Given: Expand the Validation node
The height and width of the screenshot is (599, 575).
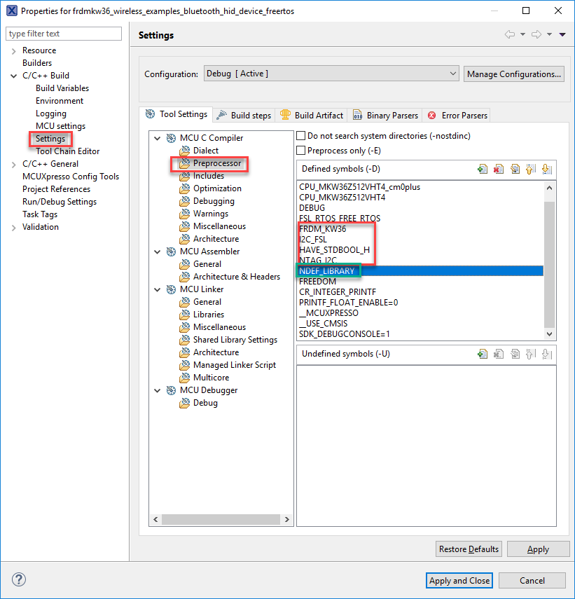Looking at the screenshot, I should (x=14, y=228).
